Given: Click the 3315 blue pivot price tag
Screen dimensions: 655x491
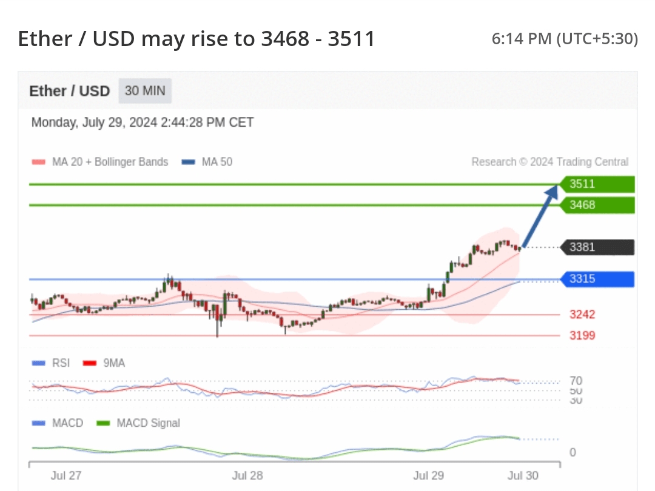Looking at the screenshot, I should (598, 279).
